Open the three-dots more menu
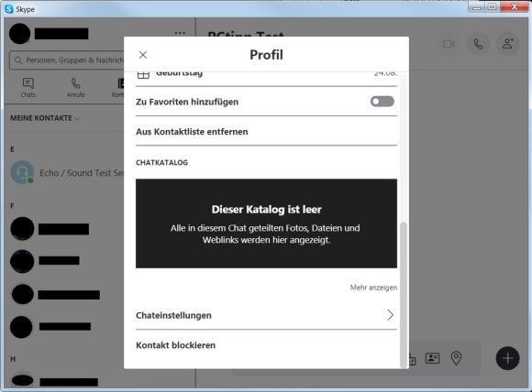The height and width of the screenshot is (392, 532). 180,33
